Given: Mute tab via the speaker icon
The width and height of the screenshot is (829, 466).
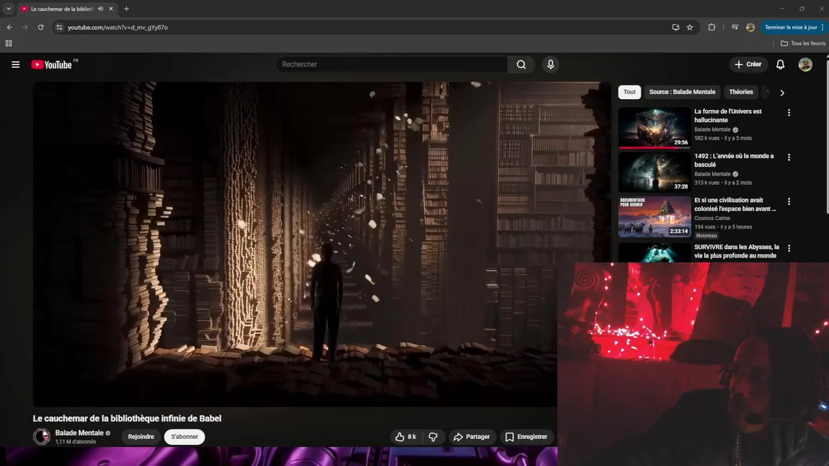Looking at the screenshot, I should coord(100,9).
